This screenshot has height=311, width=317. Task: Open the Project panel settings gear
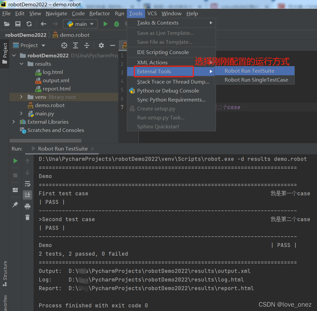101,45
